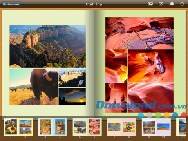Choose the green color dot

(x=158, y=115)
